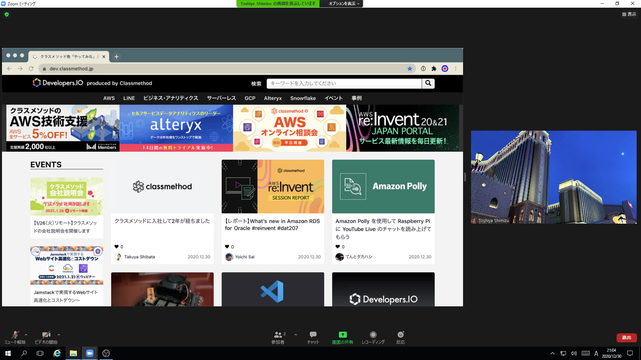Select the サーバーレス menu item
The height and width of the screenshot is (360, 641).
point(221,98)
